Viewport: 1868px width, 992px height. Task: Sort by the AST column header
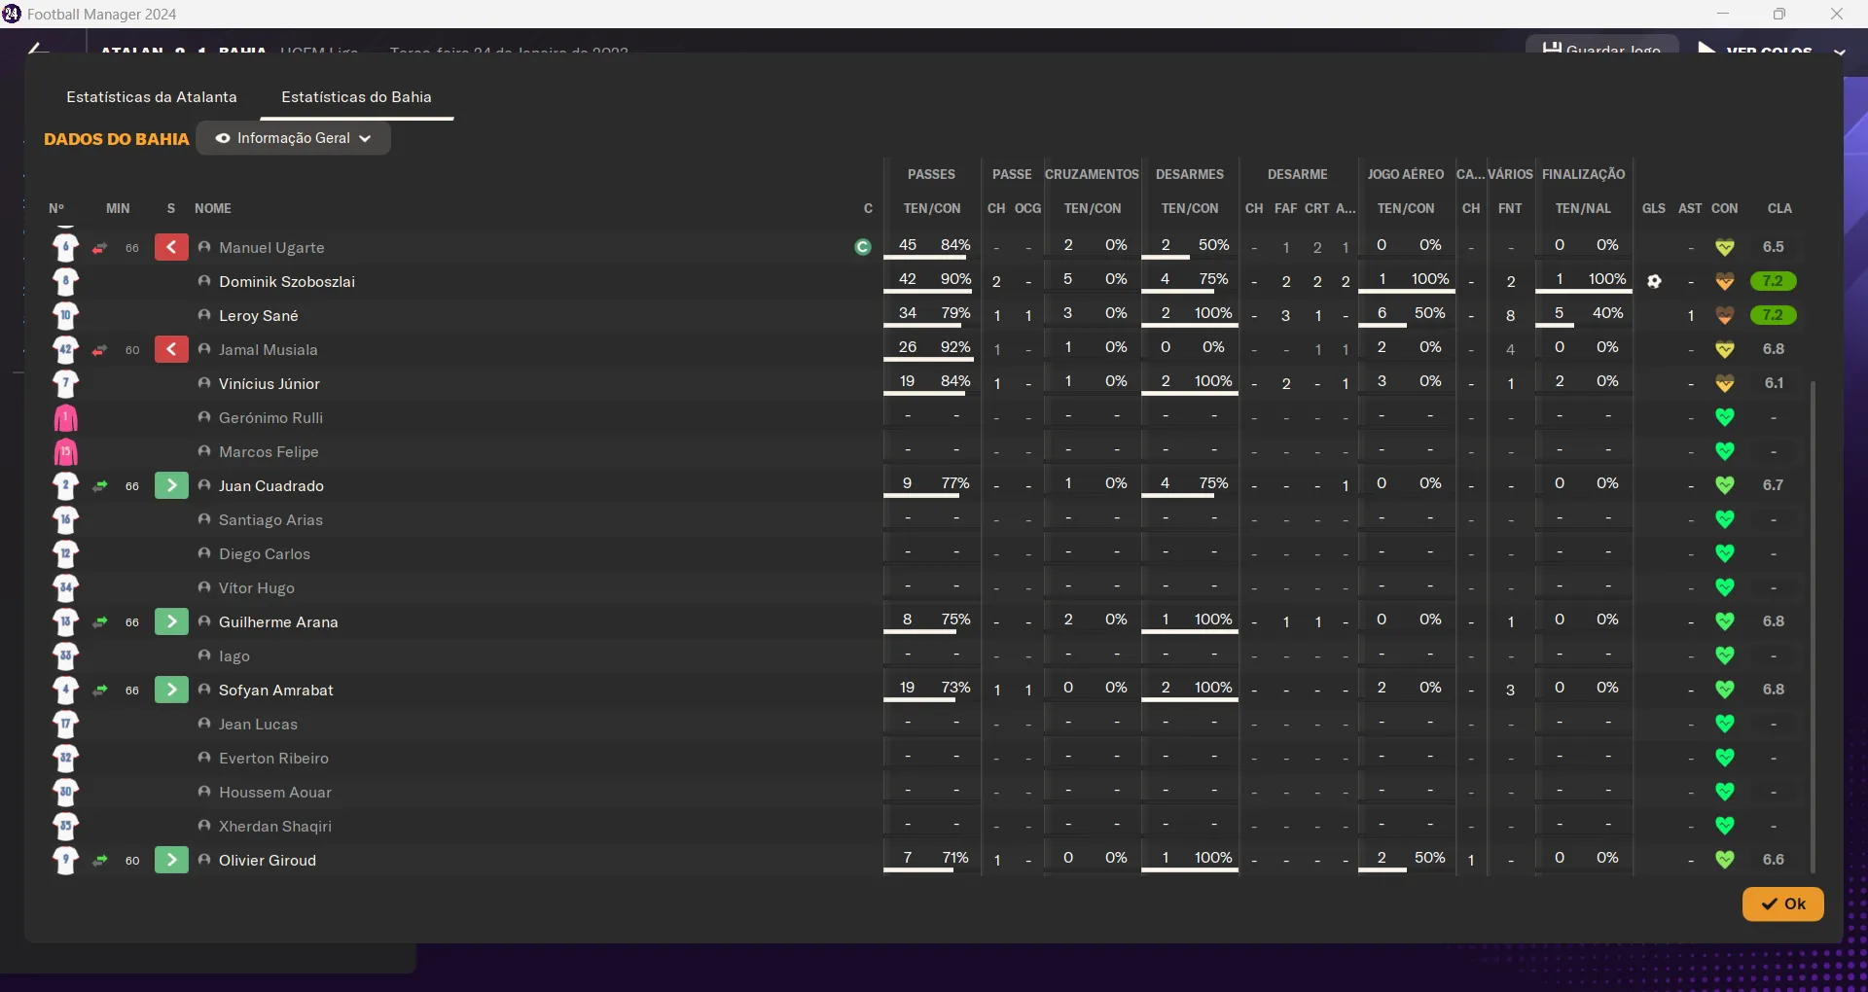(1690, 208)
